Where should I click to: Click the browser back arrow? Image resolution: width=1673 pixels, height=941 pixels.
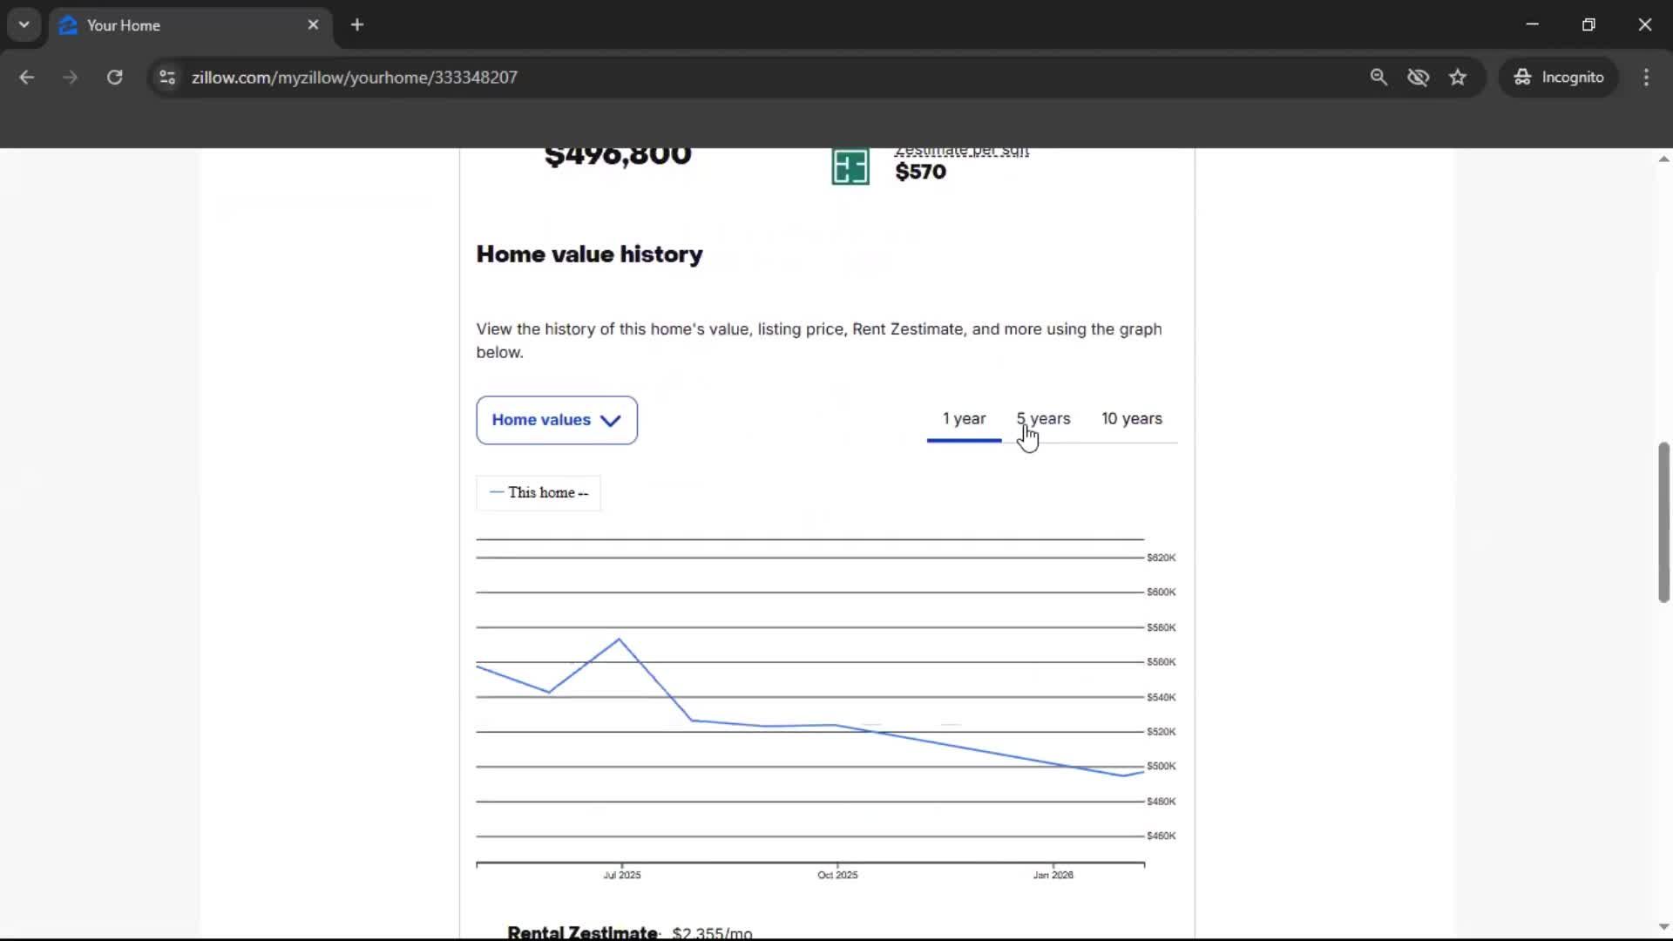point(26,78)
